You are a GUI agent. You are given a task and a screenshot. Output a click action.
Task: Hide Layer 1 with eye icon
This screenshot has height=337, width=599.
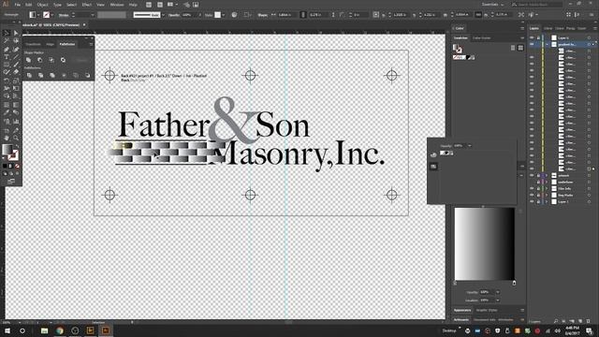[532, 201]
